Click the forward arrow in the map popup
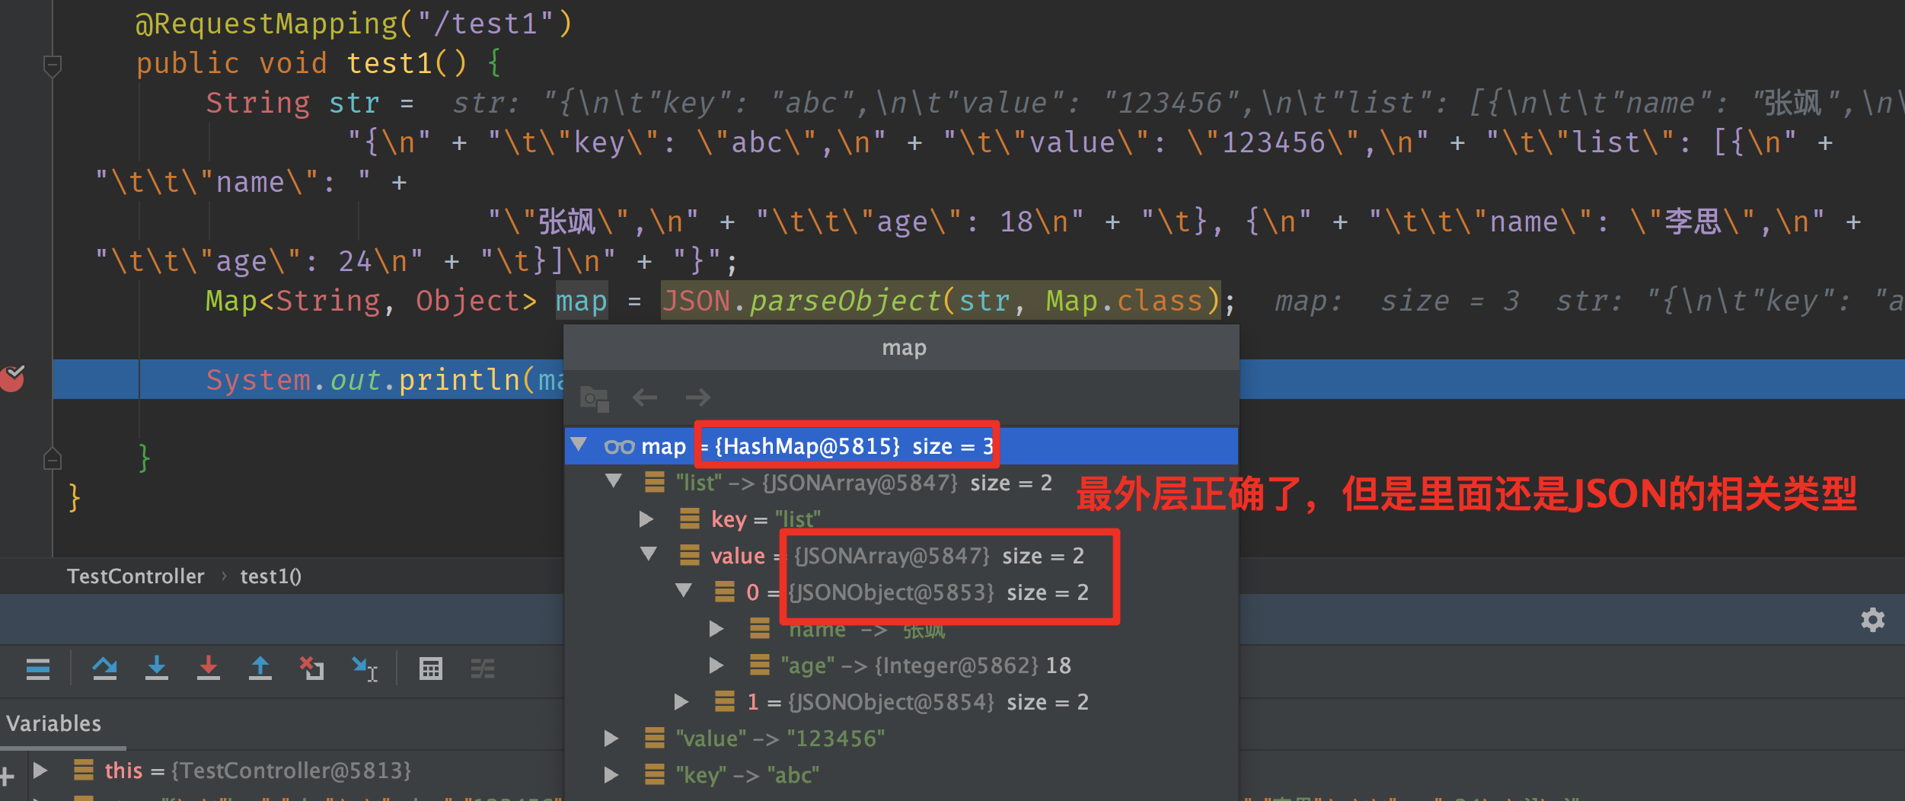Viewport: 1905px width, 801px height. click(x=697, y=397)
